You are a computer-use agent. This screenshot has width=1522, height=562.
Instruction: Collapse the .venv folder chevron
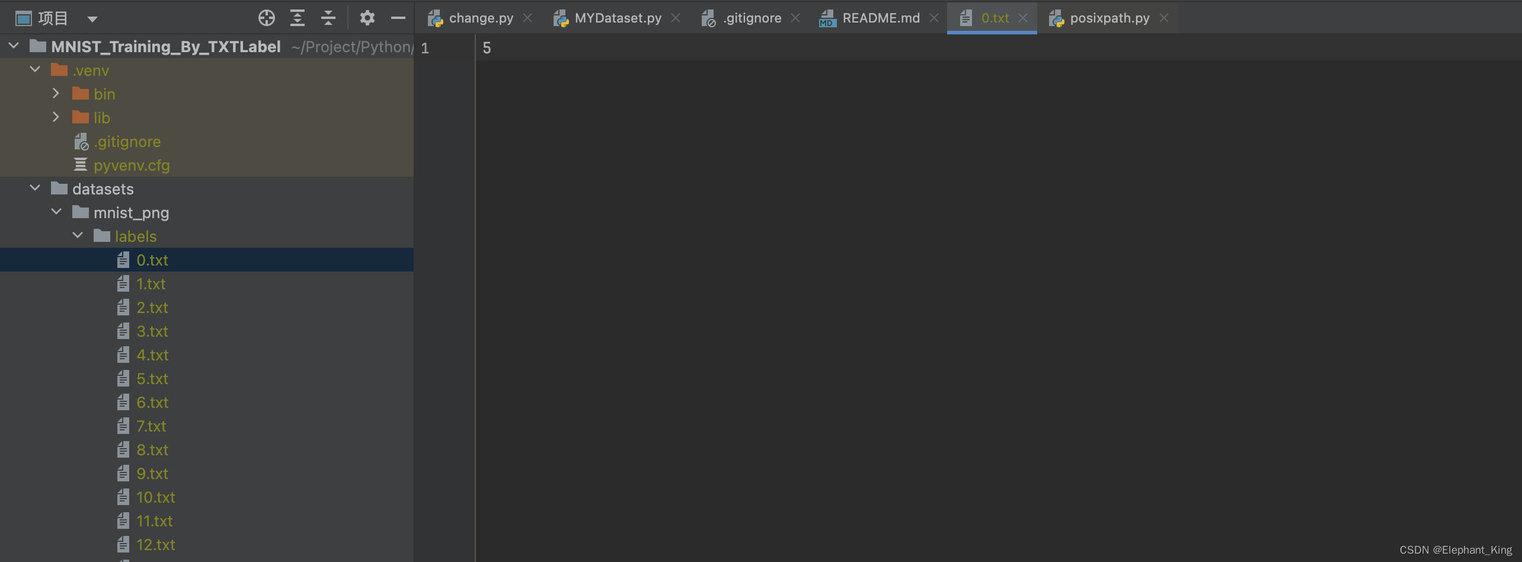point(35,69)
